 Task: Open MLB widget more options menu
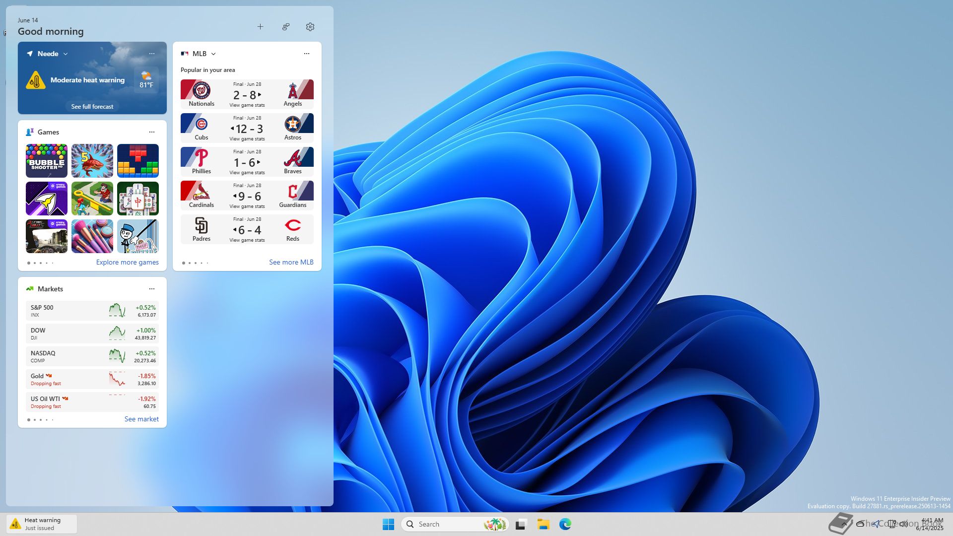click(x=307, y=54)
